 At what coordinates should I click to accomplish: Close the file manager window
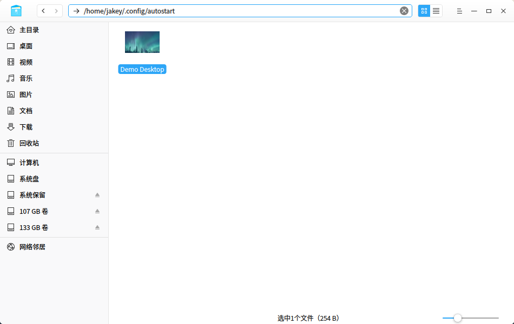(504, 11)
